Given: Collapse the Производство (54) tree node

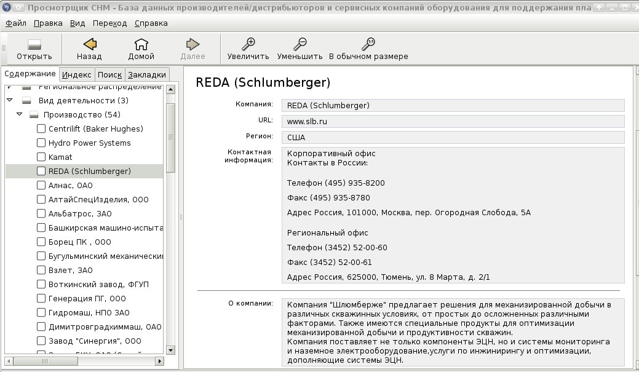Looking at the screenshot, I should click(19, 114).
